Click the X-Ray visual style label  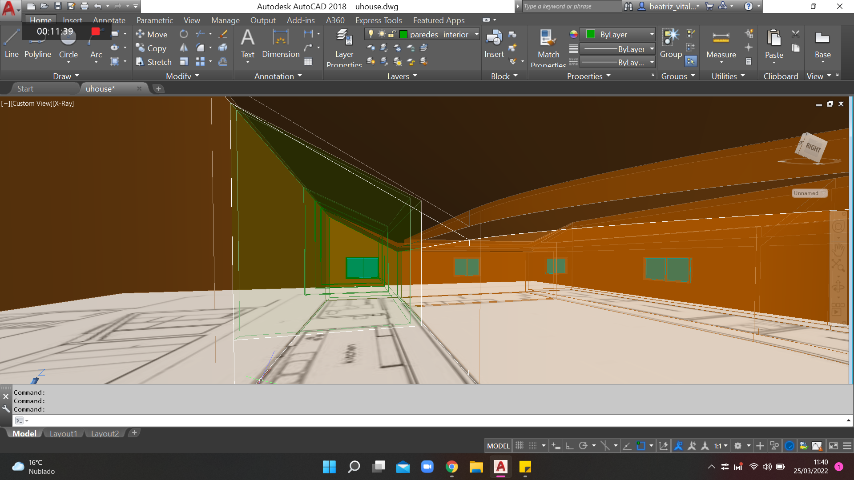64,104
